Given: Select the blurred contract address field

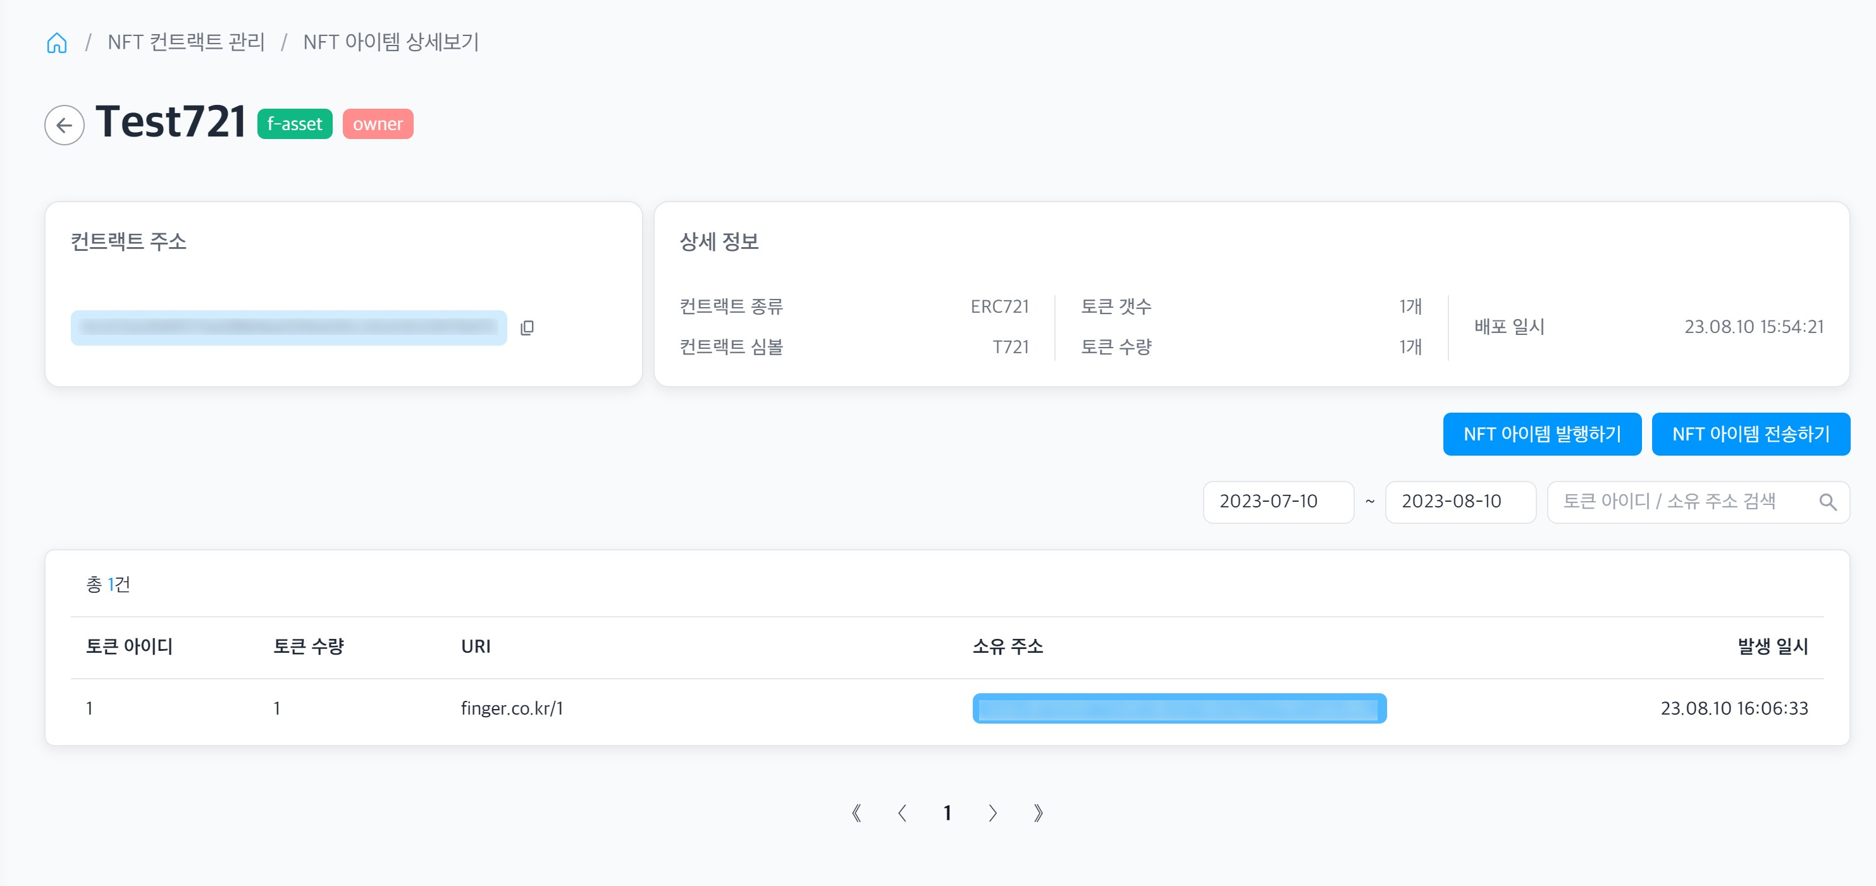Looking at the screenshot, I should [289, 328].
